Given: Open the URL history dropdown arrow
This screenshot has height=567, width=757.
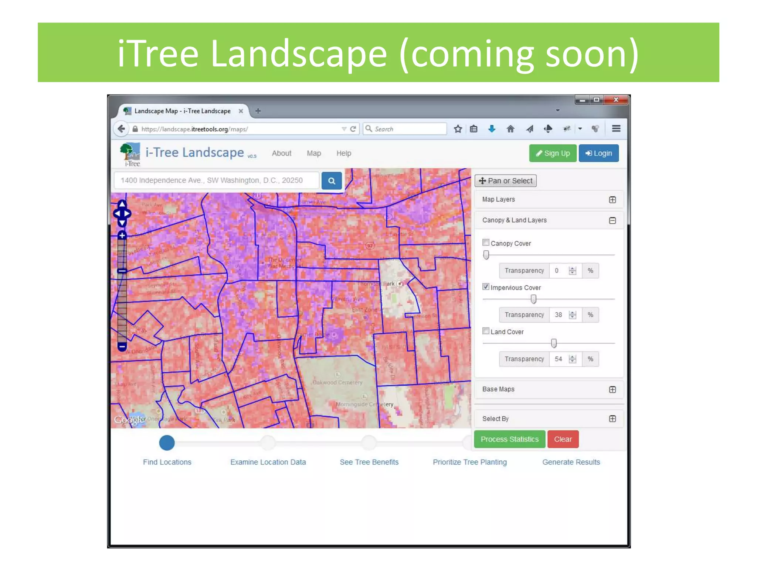Looking at the screenshot, I should tap(344, 129).
